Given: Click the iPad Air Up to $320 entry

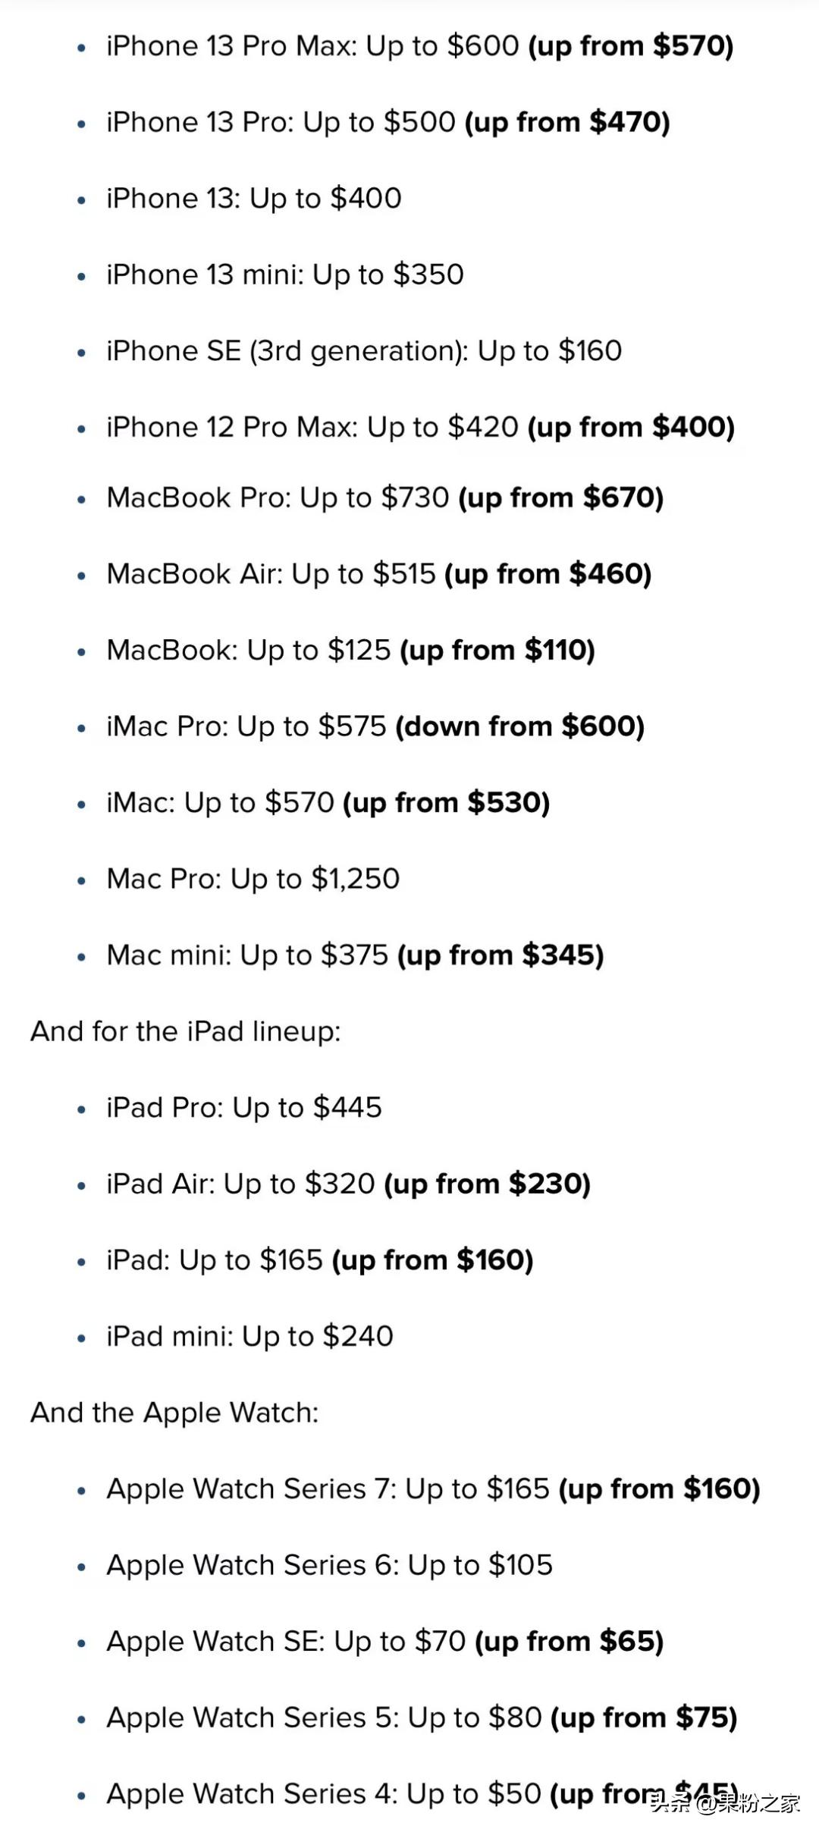Looking at the screenshot, I should point(348,1184).
